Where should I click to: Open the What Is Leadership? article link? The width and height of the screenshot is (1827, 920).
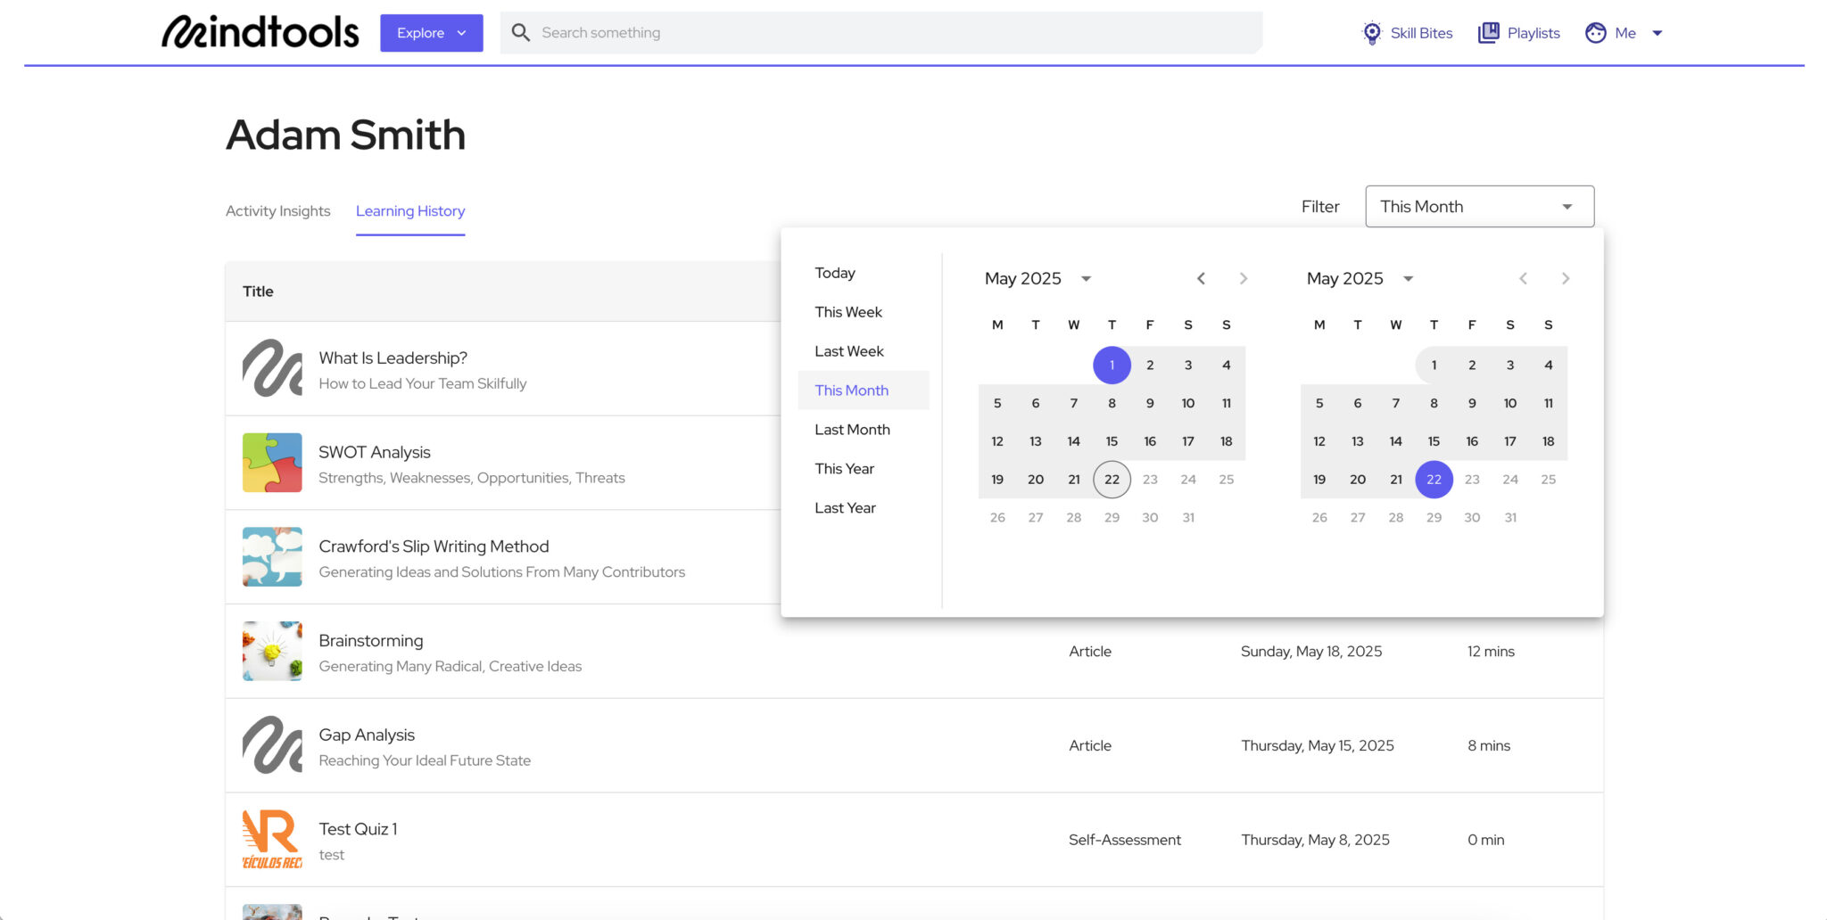pyautogui.click(x=393, y=357)
